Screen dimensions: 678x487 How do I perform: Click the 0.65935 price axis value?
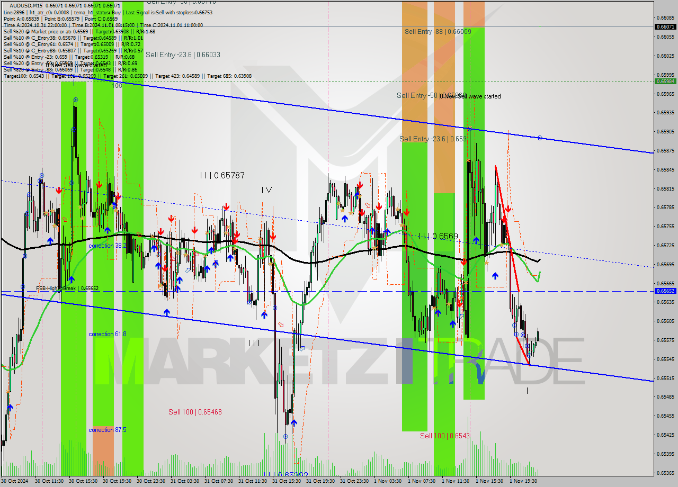(x=665, y=113)
